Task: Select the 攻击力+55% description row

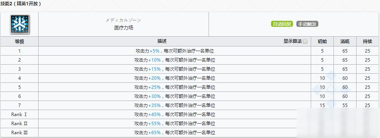Action: [174, 124]
